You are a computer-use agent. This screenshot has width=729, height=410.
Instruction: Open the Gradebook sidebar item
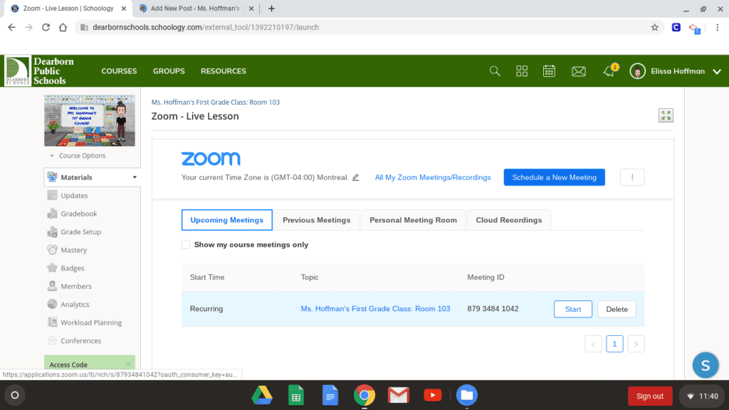(x=78, y=214)
